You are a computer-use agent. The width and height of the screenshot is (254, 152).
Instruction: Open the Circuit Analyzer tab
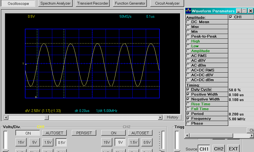[x=167, y=3]
